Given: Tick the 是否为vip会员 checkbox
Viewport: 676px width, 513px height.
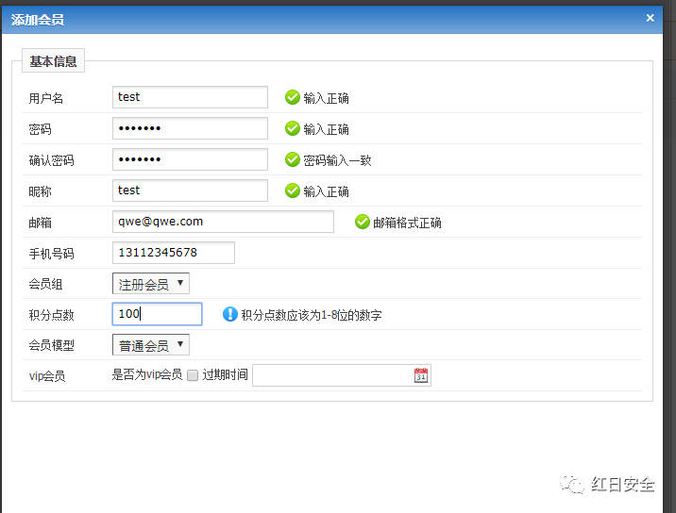Looking at the screenshot, I should click(x=193, y=375).
